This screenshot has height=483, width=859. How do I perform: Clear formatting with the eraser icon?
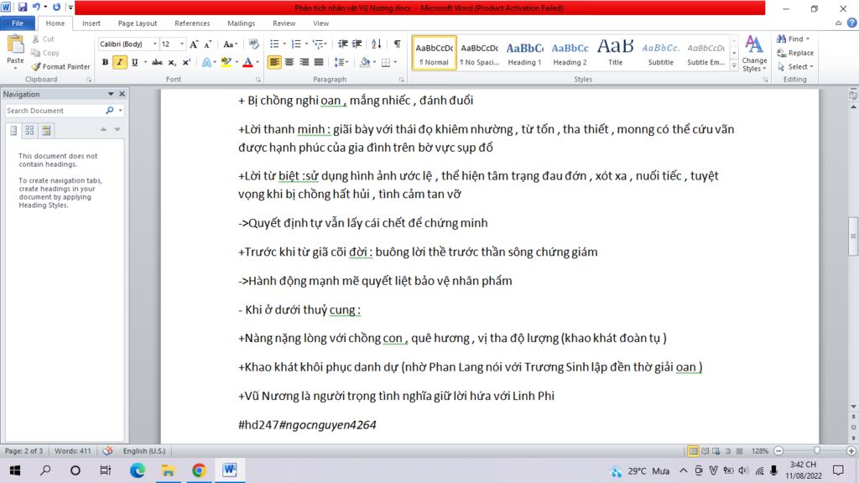pyautogui.click(x=253, y=44)
